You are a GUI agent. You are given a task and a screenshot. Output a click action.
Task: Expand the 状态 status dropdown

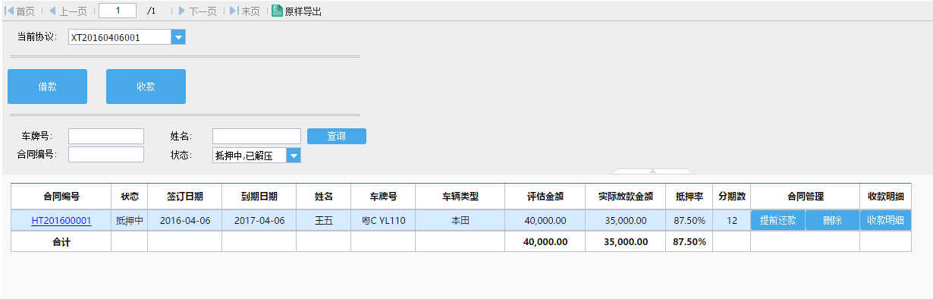(x=294, y=156)
